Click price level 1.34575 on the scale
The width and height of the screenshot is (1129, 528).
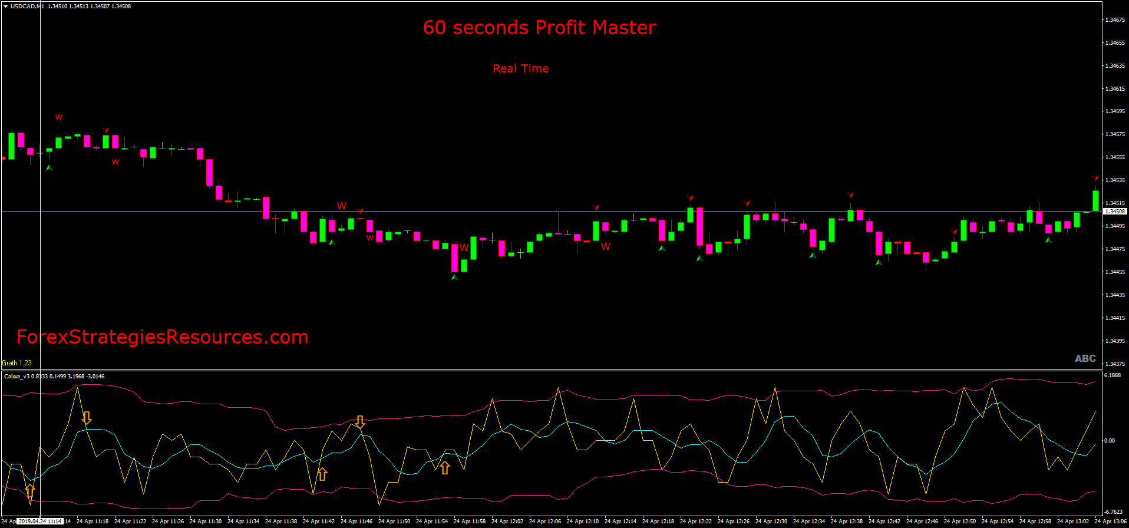(1115, 134)
